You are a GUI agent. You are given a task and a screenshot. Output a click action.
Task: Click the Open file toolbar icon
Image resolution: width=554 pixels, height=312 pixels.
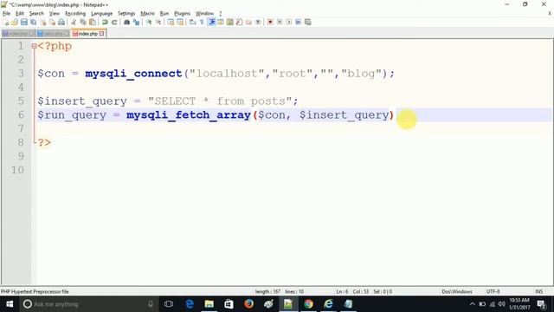(15, 23)
